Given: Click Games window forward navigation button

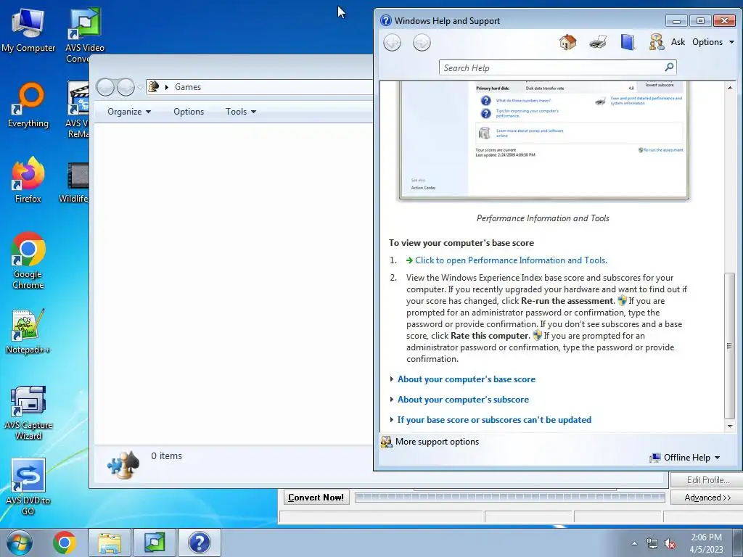Looking at the screenshot, I should [x=126, y=87].
